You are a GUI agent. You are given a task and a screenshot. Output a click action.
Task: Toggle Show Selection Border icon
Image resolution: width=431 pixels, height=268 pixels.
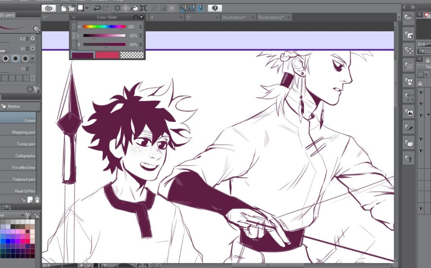click(172, 8)
